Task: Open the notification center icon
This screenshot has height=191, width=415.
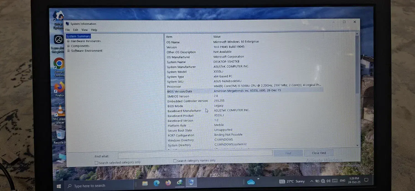Action: click(x=366, y=180)
